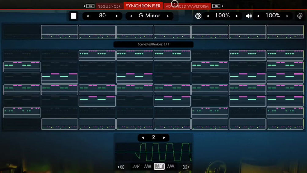Click the tempo value 80
This screenshot has width=307, height=173.
[102, 16]
